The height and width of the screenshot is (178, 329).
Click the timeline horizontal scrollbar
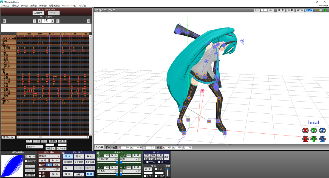click(x=53, y=137)
